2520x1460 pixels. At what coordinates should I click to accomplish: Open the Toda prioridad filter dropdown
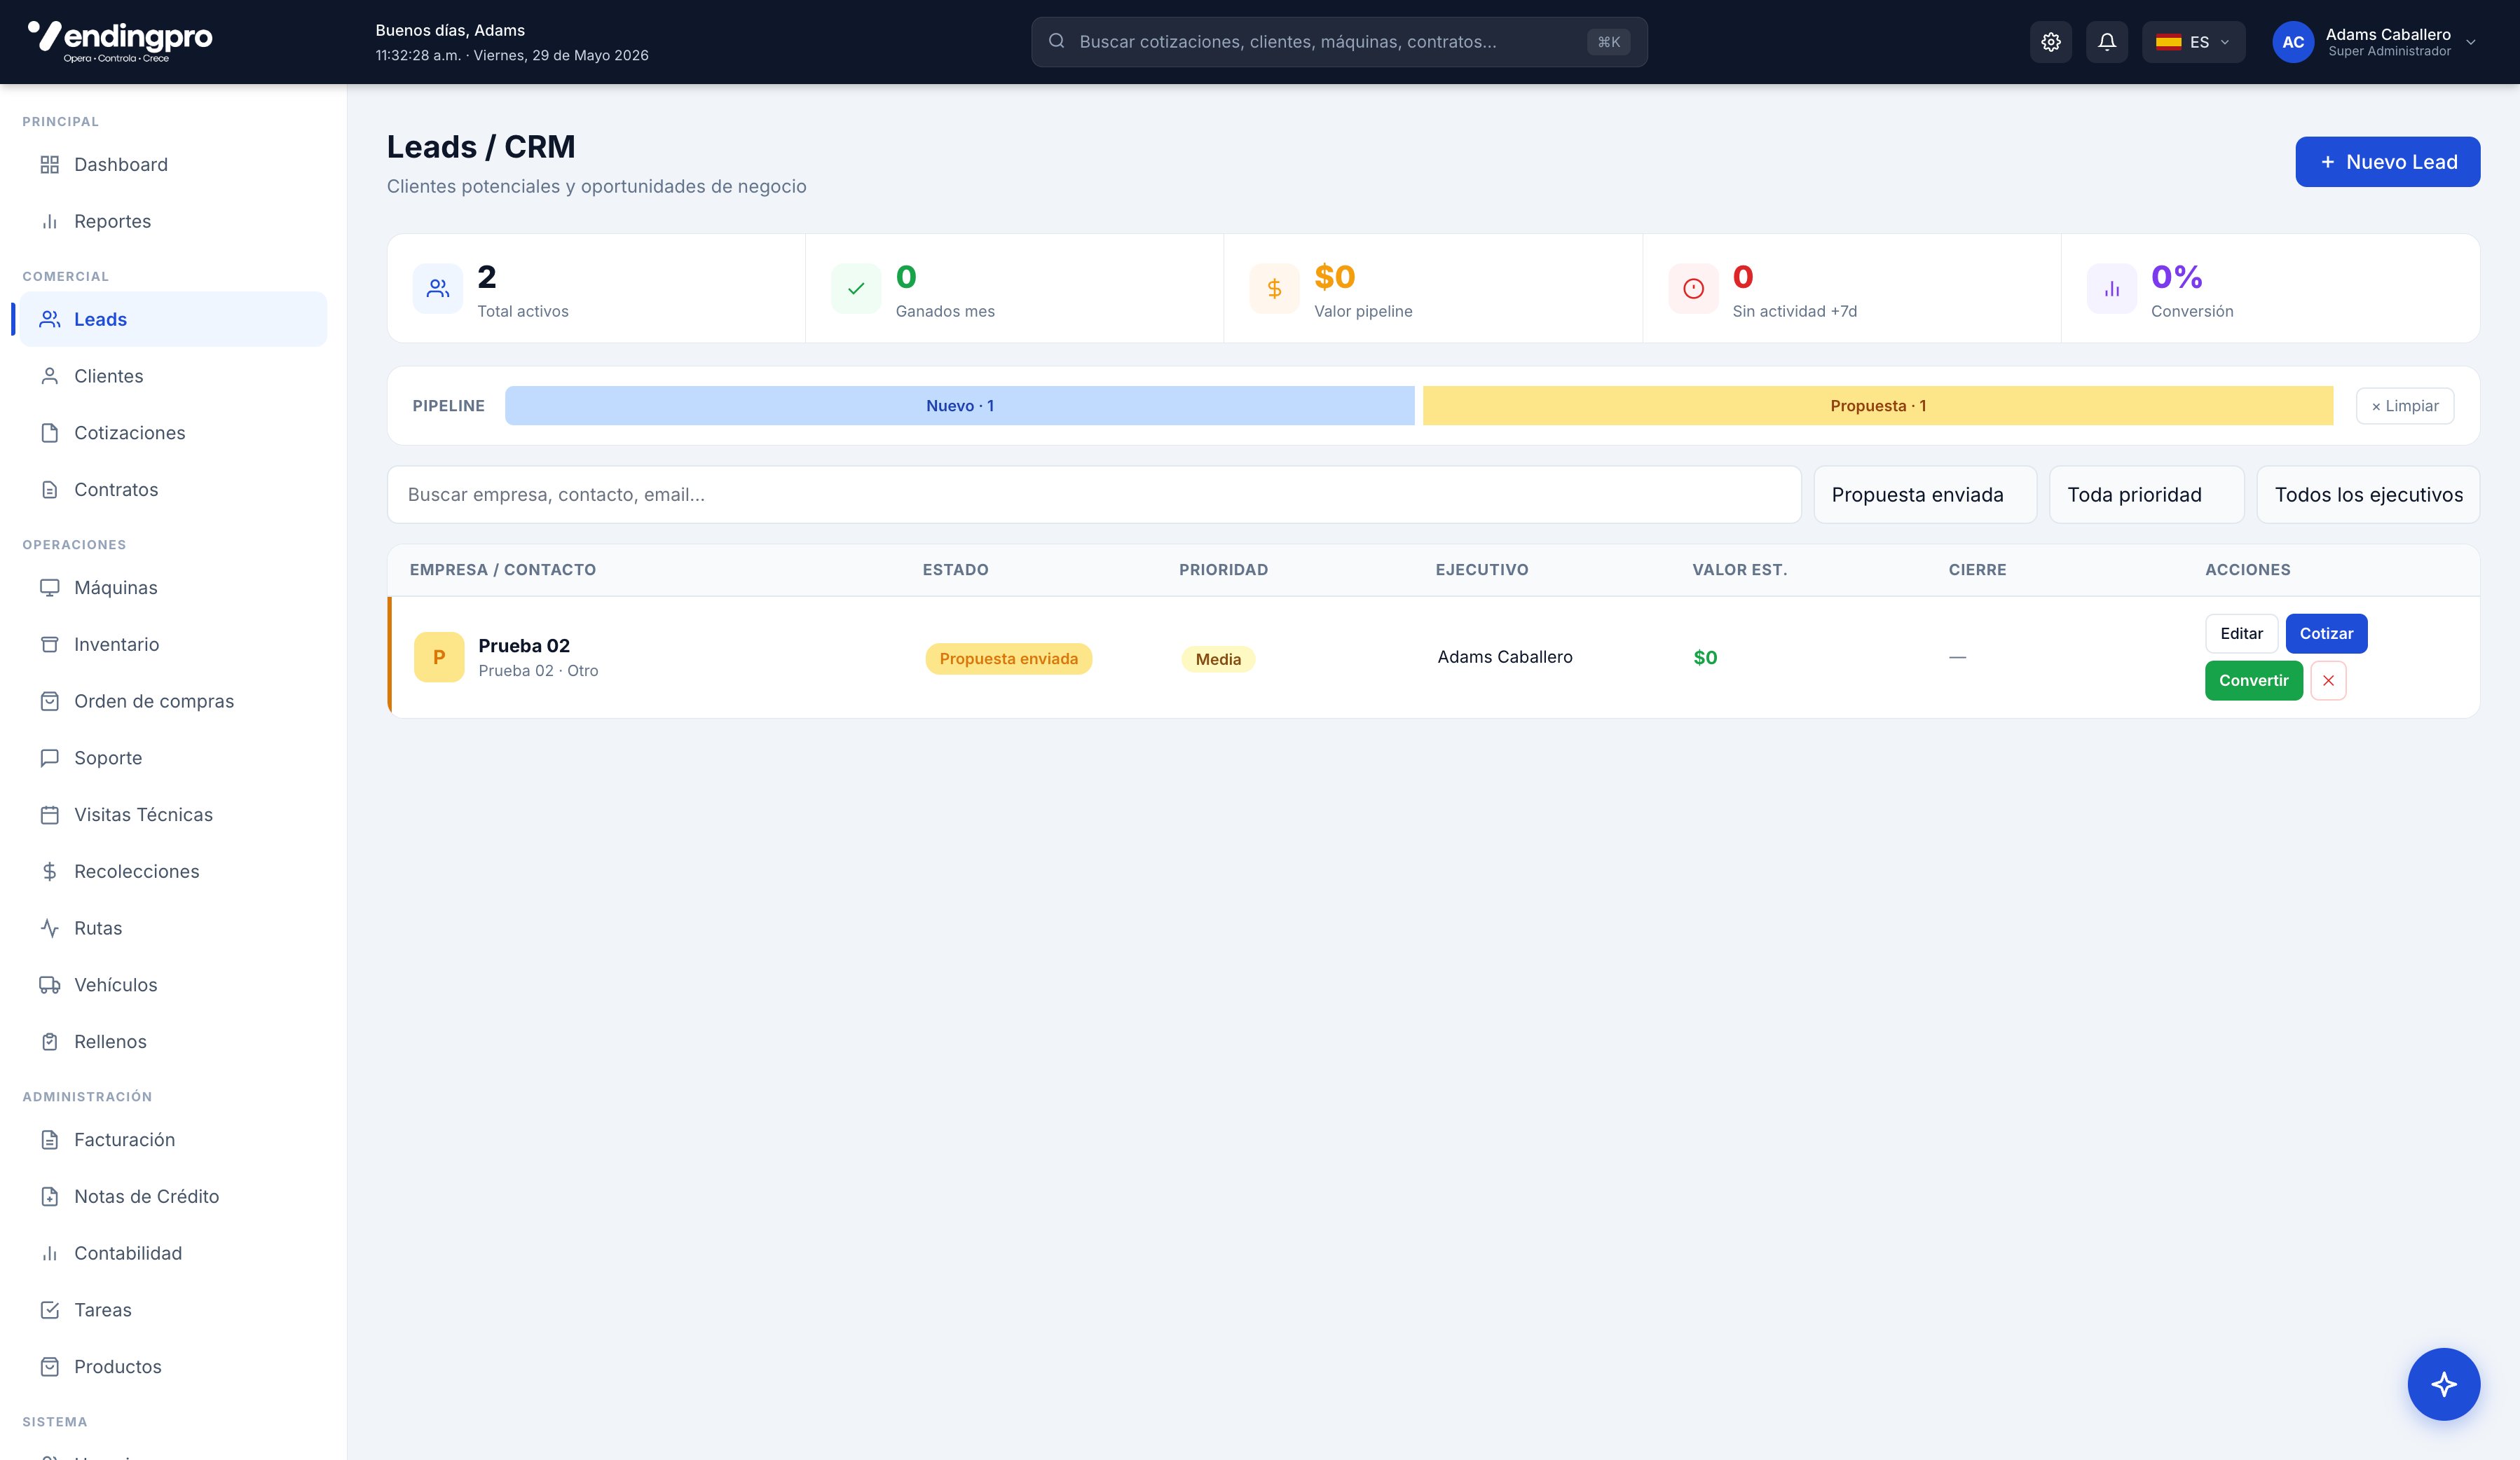point(2146,495)
